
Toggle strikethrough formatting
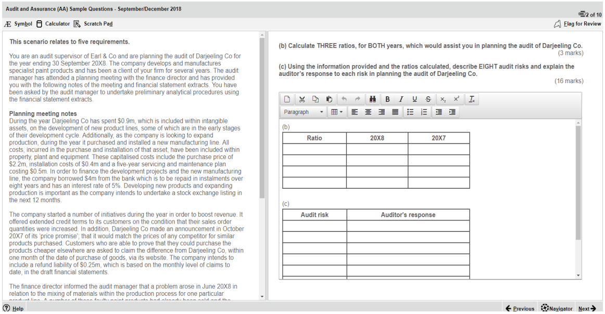[x=428, y=99]
